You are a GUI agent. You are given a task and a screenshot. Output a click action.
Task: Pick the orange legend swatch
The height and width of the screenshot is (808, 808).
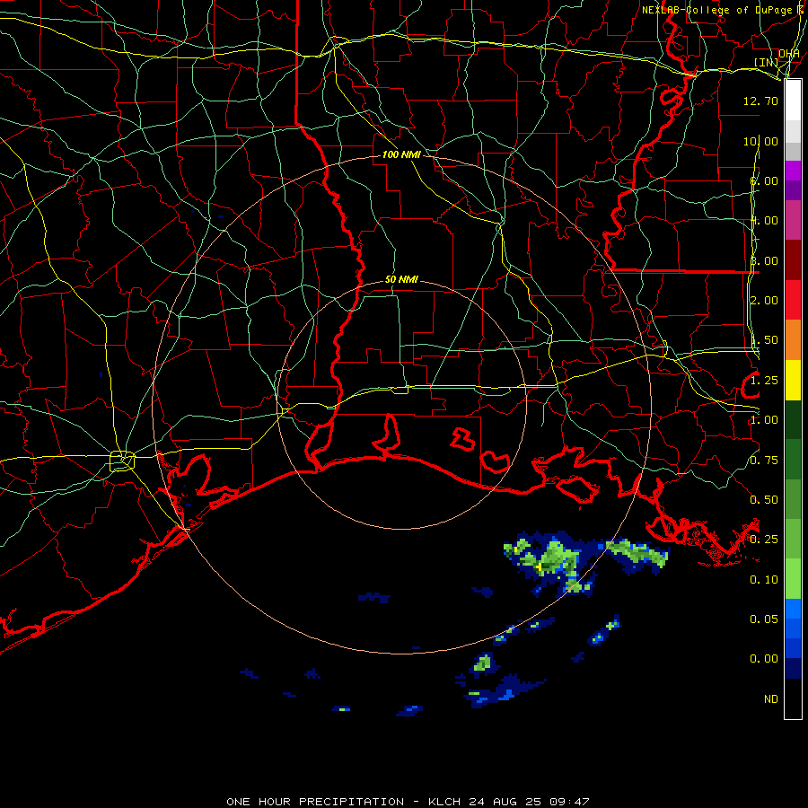click(793, 340)
